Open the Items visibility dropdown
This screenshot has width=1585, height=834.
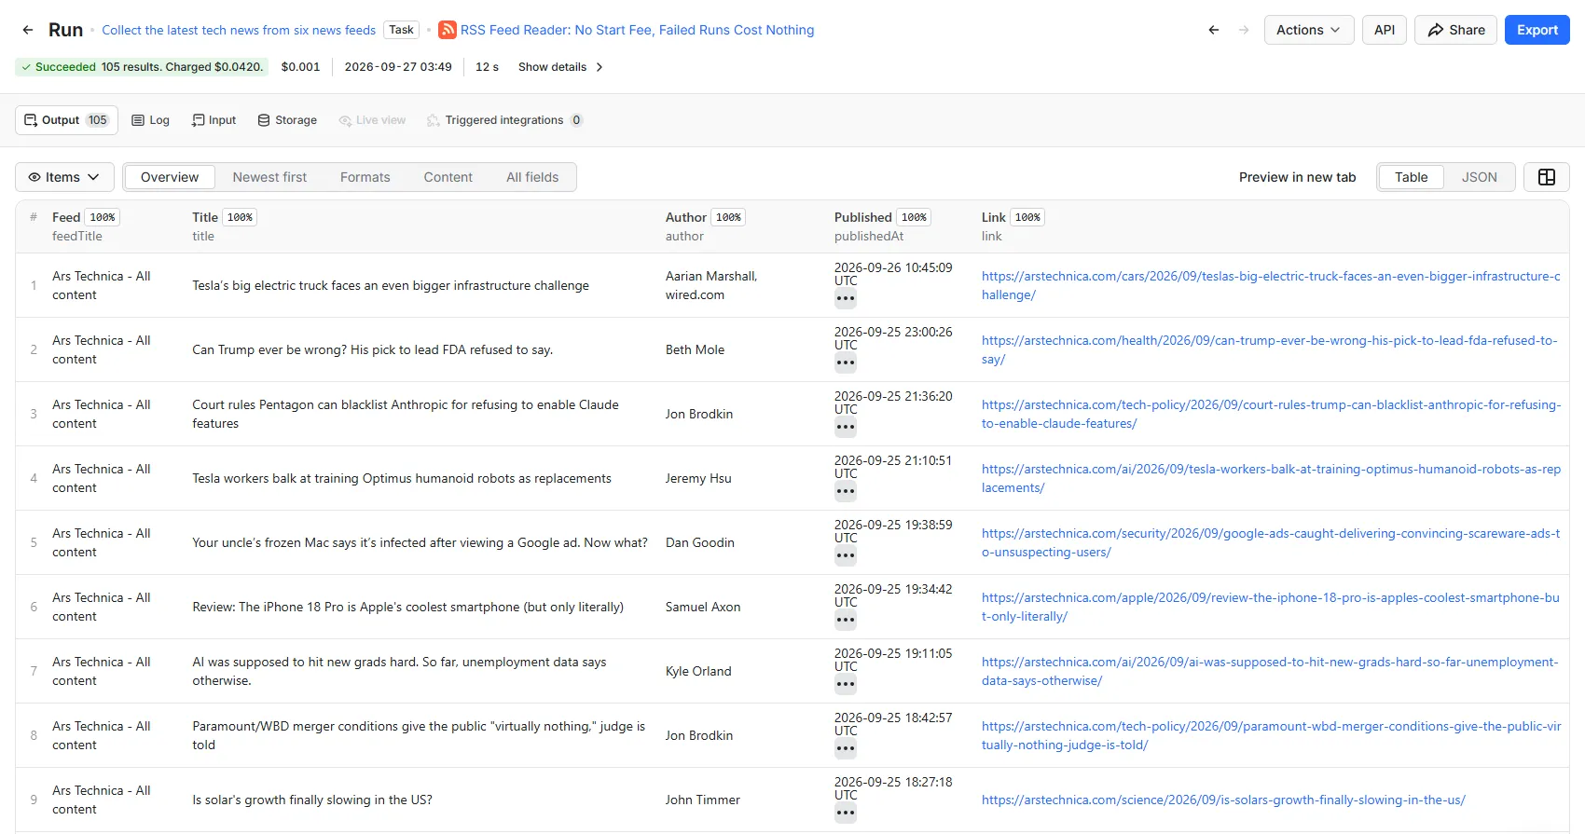click(64, 177)
